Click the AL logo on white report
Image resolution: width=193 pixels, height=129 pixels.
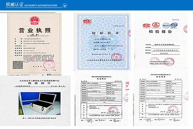click(x=156, y=25)
